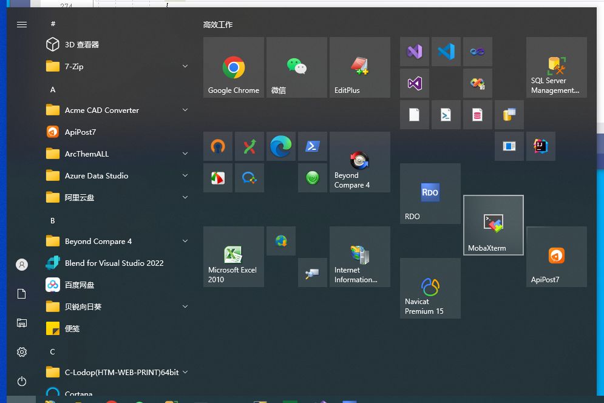
Task: Open Blend for Visual Studio 2022
Action: tap(118, 263)
